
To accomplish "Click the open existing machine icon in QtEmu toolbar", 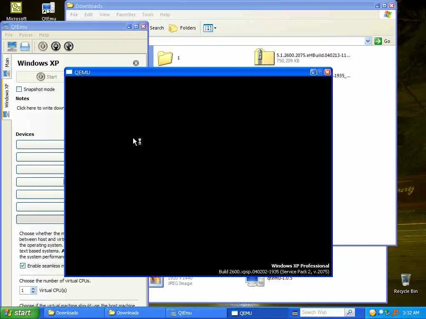I will 25,47.
